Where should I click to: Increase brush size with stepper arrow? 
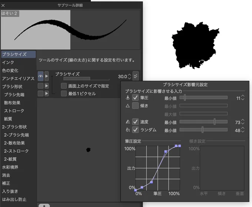point(129,75)
